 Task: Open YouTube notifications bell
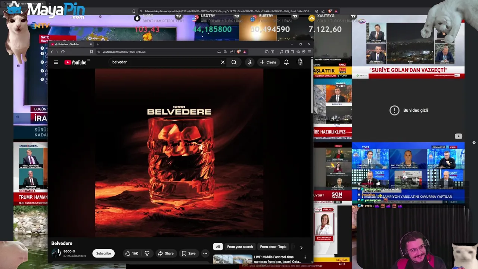coord(286,62)
